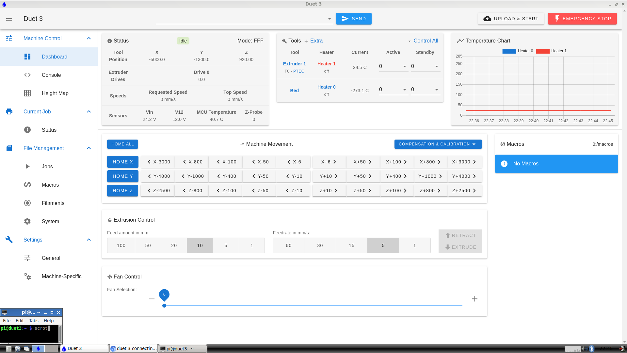Screen dimensions: 627x353
Task: Select feedrate 5 mm/s
Action: pos(383,245)
